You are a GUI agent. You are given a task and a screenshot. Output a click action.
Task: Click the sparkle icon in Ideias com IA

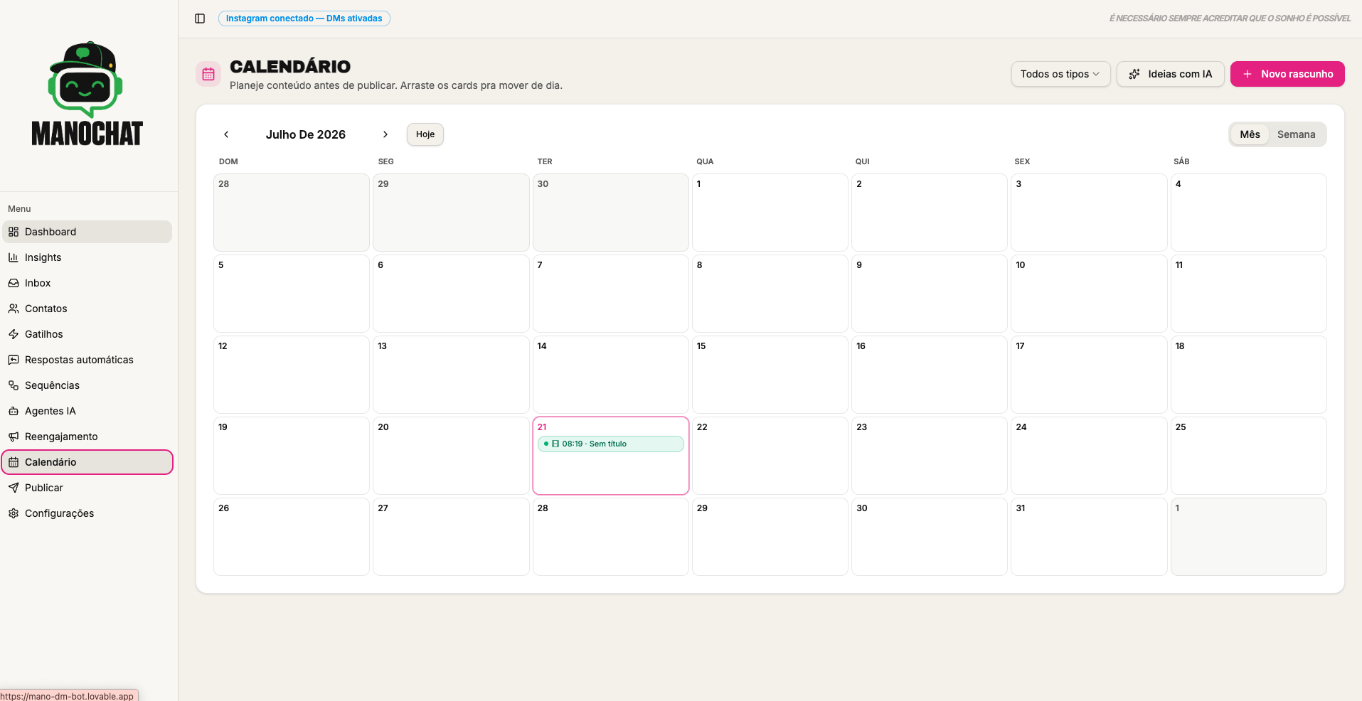coord(1134,74)
